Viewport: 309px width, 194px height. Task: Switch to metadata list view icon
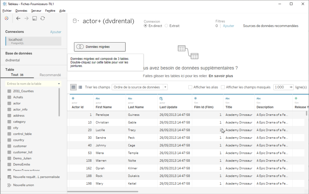click(80, 87)
